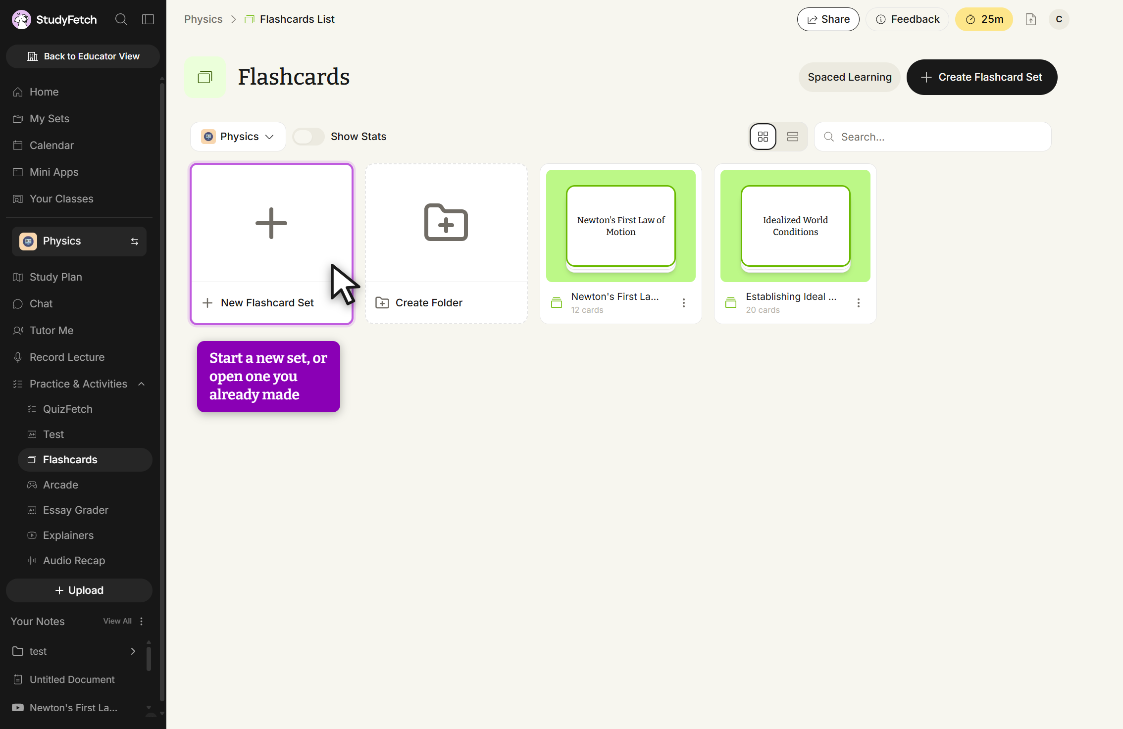Expand the test folder chevron
The width and height of the screenshot is (1123, 729).
click(133, 651)
